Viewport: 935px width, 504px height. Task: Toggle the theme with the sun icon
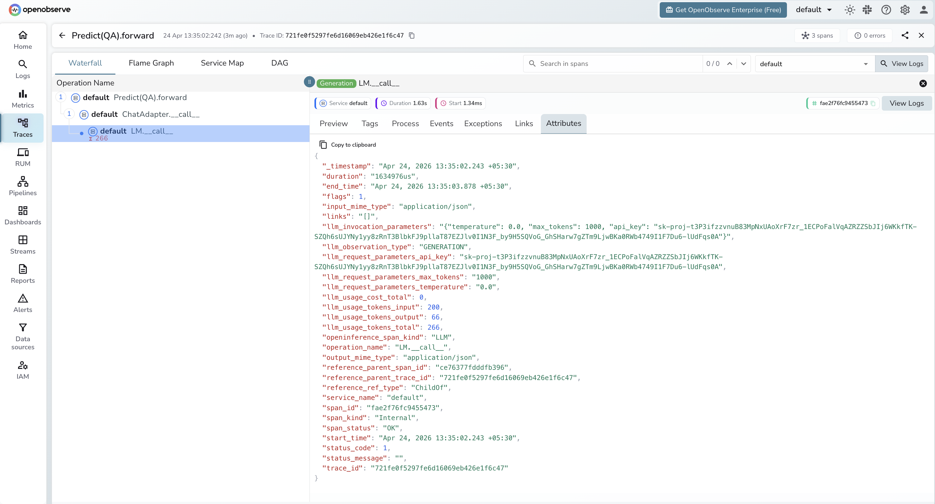click(849, 10)
